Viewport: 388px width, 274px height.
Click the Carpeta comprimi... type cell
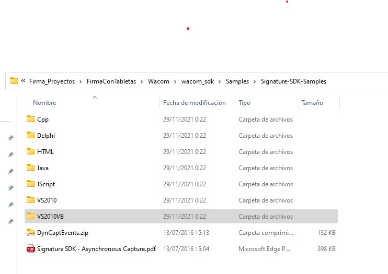coord(266,233)
